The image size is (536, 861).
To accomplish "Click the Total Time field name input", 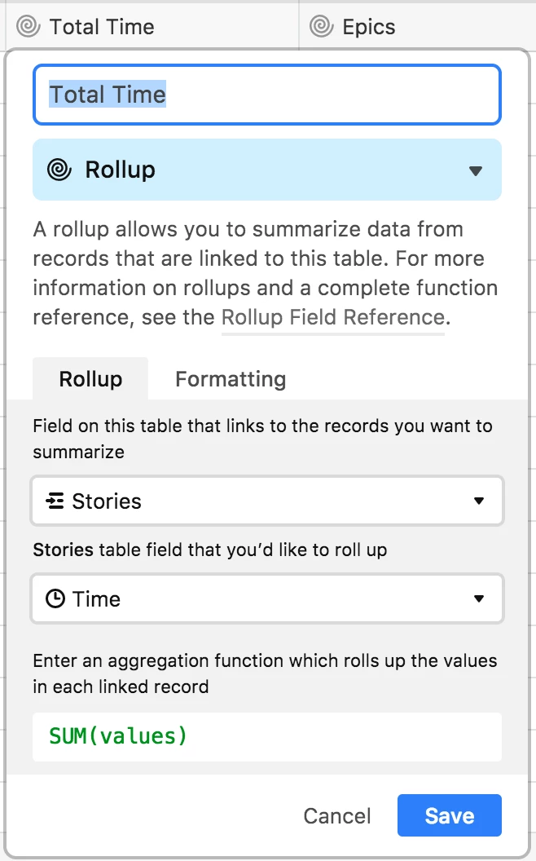I will (x=266, y=95).
